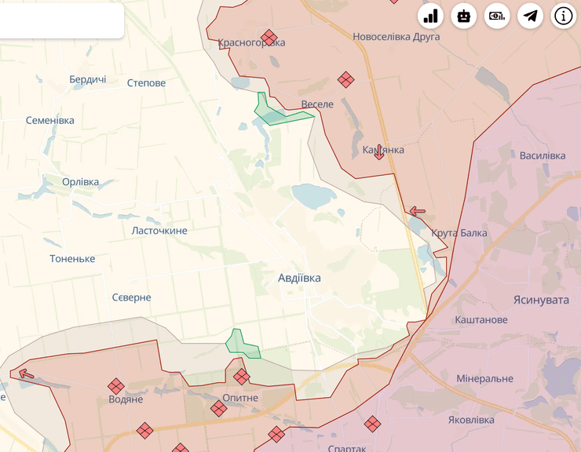Click the unit marker above Спартак

point(372,424)
